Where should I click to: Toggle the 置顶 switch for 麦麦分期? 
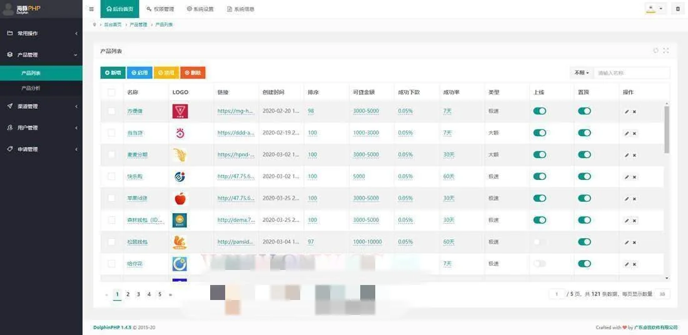(584, 154)
